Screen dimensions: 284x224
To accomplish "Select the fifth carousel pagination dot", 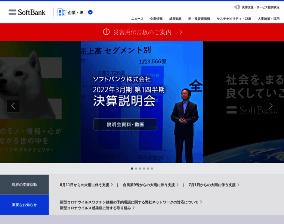I will click(148, 169).
